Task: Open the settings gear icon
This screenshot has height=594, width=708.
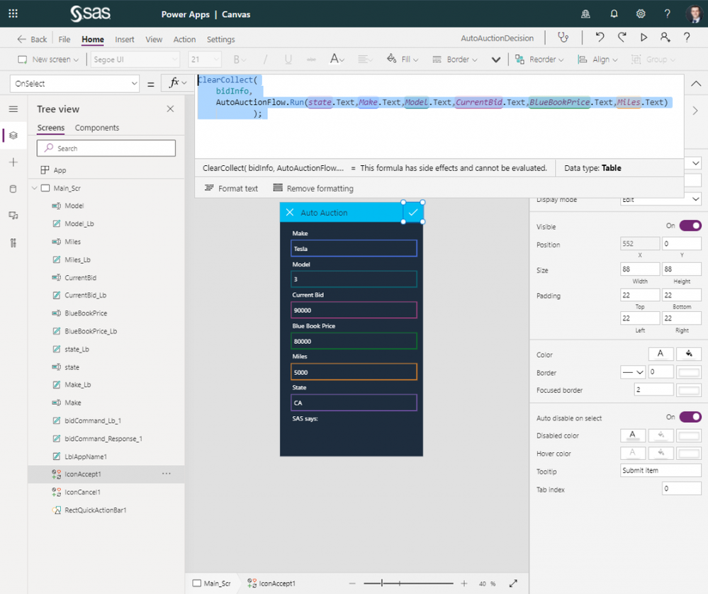Action: click(640, 13)
